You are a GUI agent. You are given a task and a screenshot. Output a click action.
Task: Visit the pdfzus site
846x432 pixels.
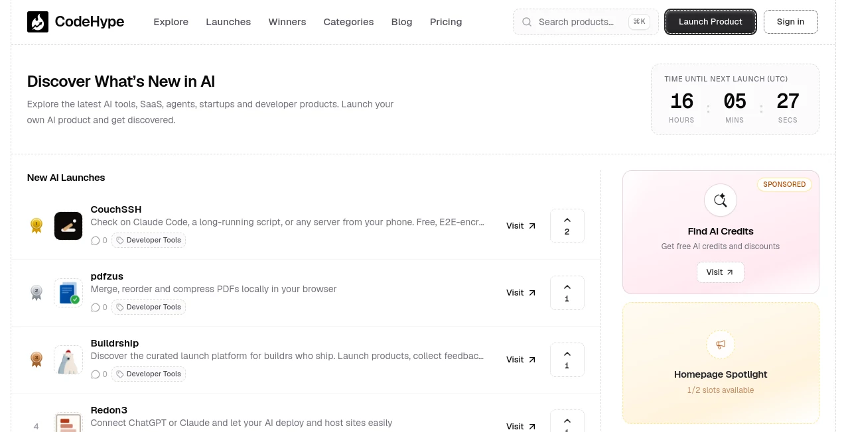pyautogui.click(x=521, y=293)
